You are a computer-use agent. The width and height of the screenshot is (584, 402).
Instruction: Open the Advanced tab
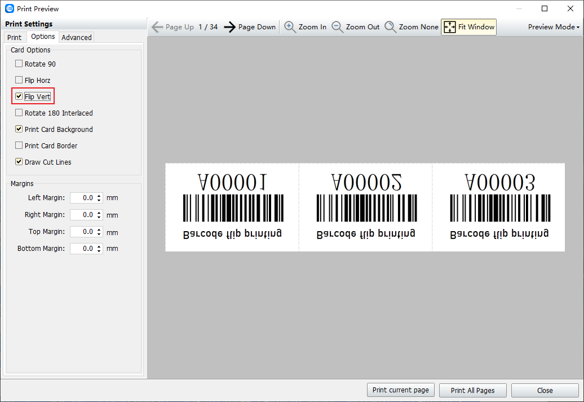(x=76, y=37)
